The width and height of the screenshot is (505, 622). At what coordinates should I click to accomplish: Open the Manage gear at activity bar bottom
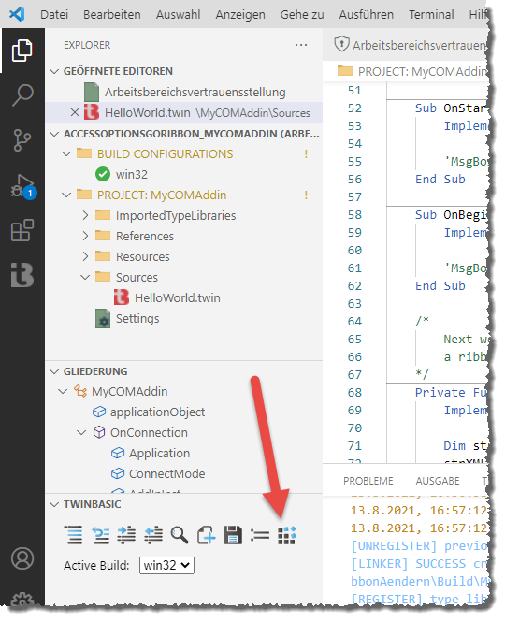(x=22, y=600)
